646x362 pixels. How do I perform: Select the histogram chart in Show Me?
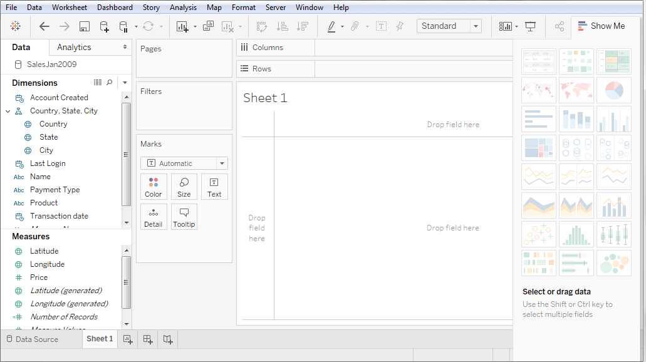pyautogui.click(x=576, y=234)
